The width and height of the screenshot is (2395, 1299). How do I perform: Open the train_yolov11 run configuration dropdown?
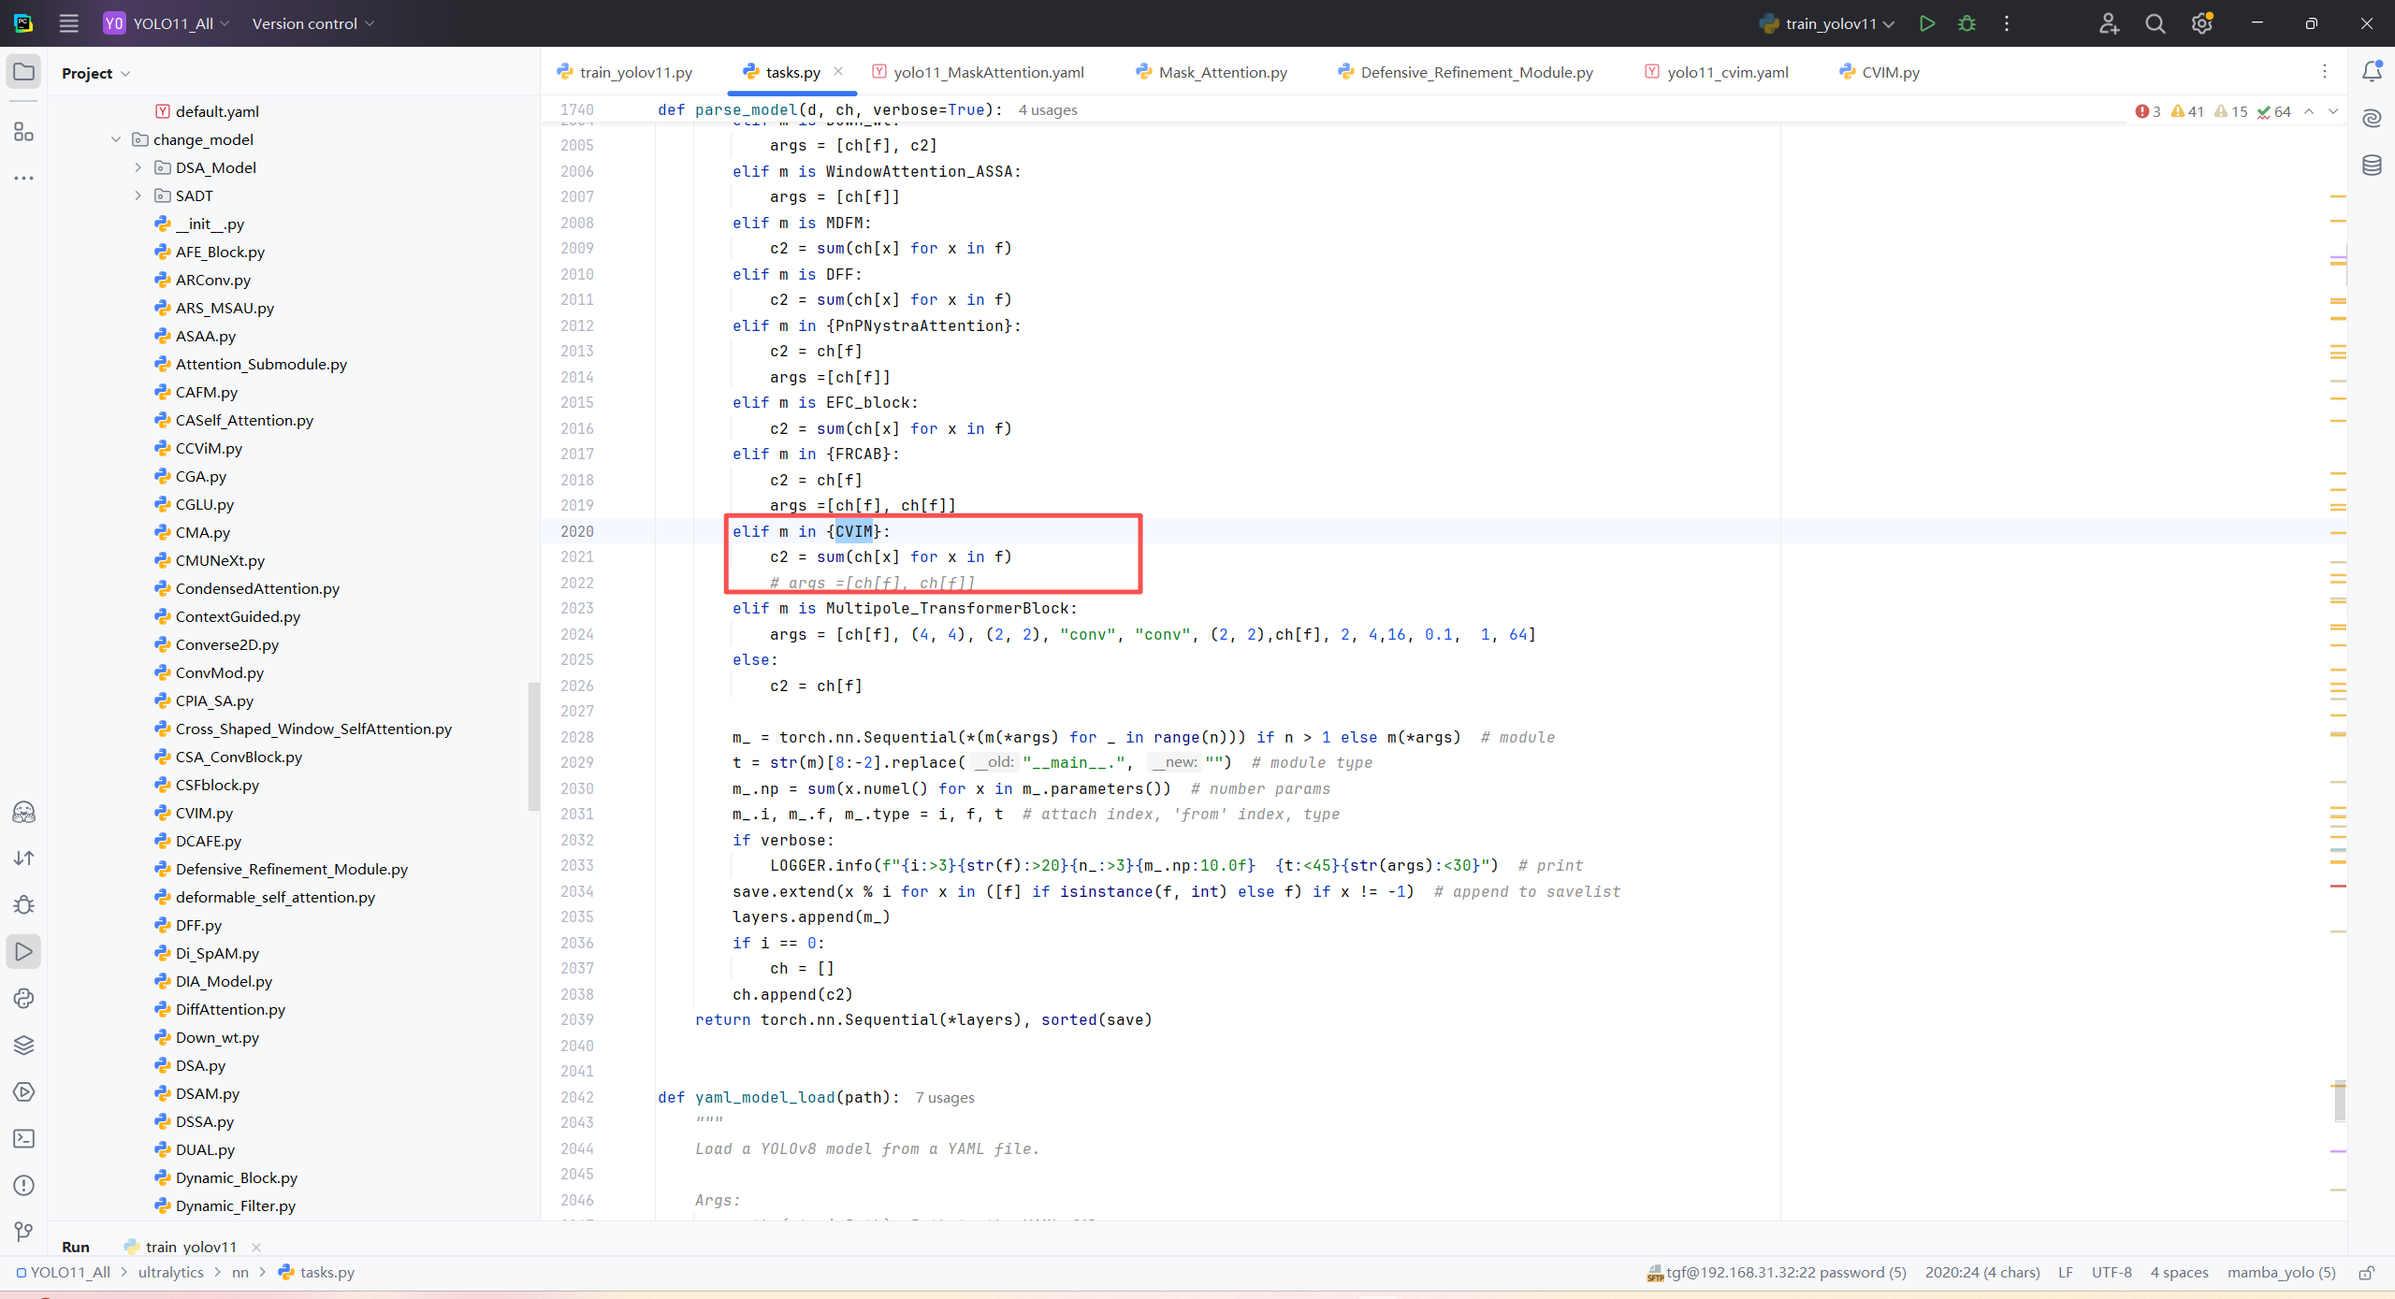[x=1830, y=23]
